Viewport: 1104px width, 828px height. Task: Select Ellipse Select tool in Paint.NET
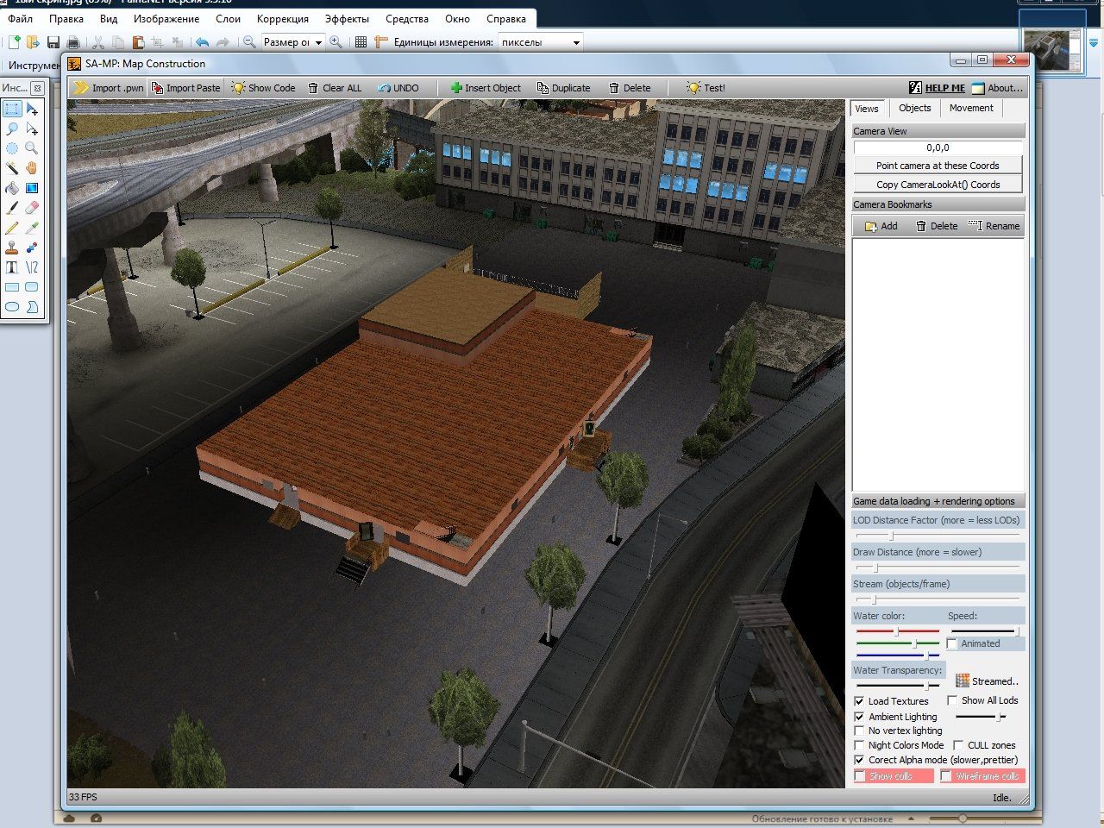coord(12,148)
